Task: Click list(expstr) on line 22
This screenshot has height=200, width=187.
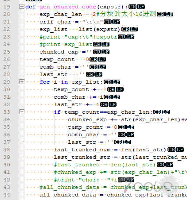Action: (x=99, y=29)
